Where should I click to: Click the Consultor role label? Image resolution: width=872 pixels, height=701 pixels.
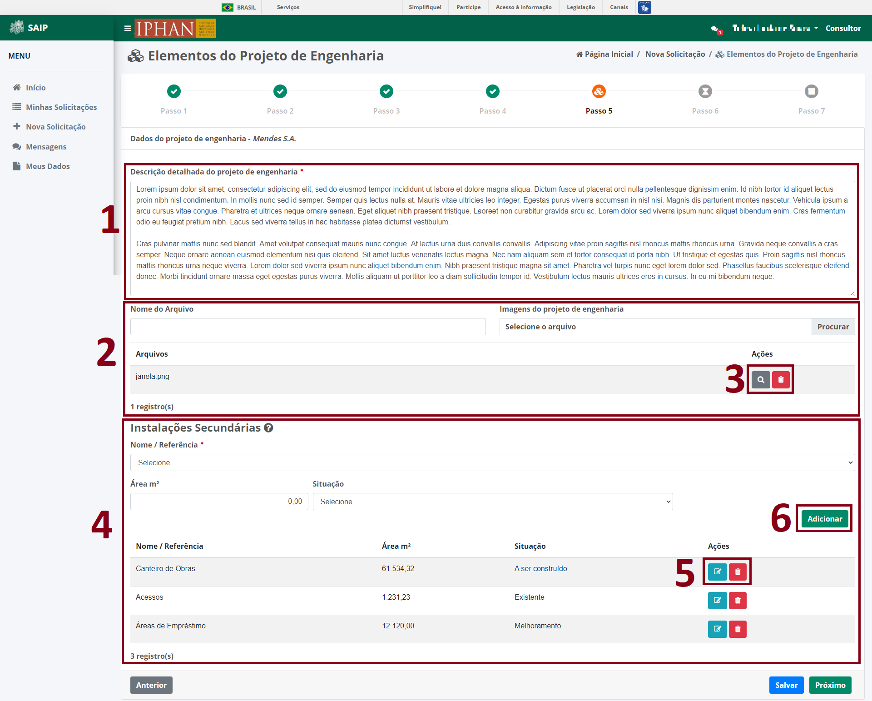pos(843,28)
